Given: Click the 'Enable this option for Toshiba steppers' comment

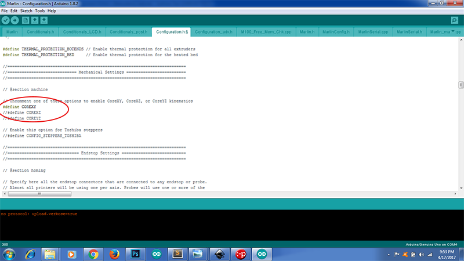Looking at the screenshot, I should (x=53, y=130).
